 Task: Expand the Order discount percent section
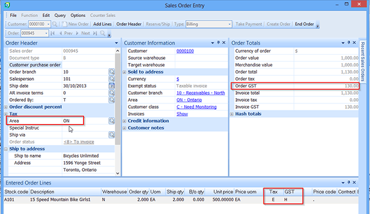click(6, 107)
